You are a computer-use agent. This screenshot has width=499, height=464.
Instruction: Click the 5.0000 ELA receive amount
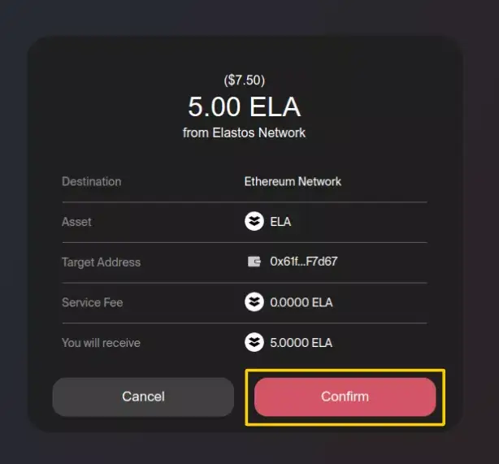click(x=301, y=342)
